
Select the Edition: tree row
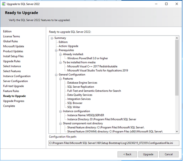(x=63, y=42)
